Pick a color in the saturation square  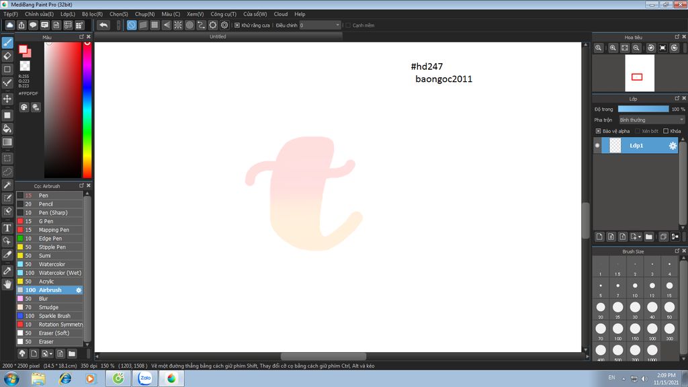coord(62,110)
